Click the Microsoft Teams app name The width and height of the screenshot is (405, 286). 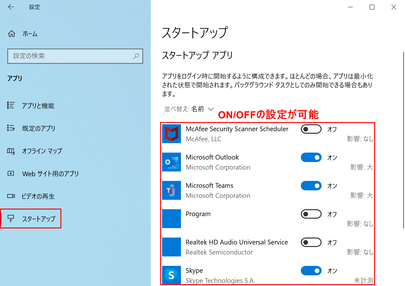210,186
